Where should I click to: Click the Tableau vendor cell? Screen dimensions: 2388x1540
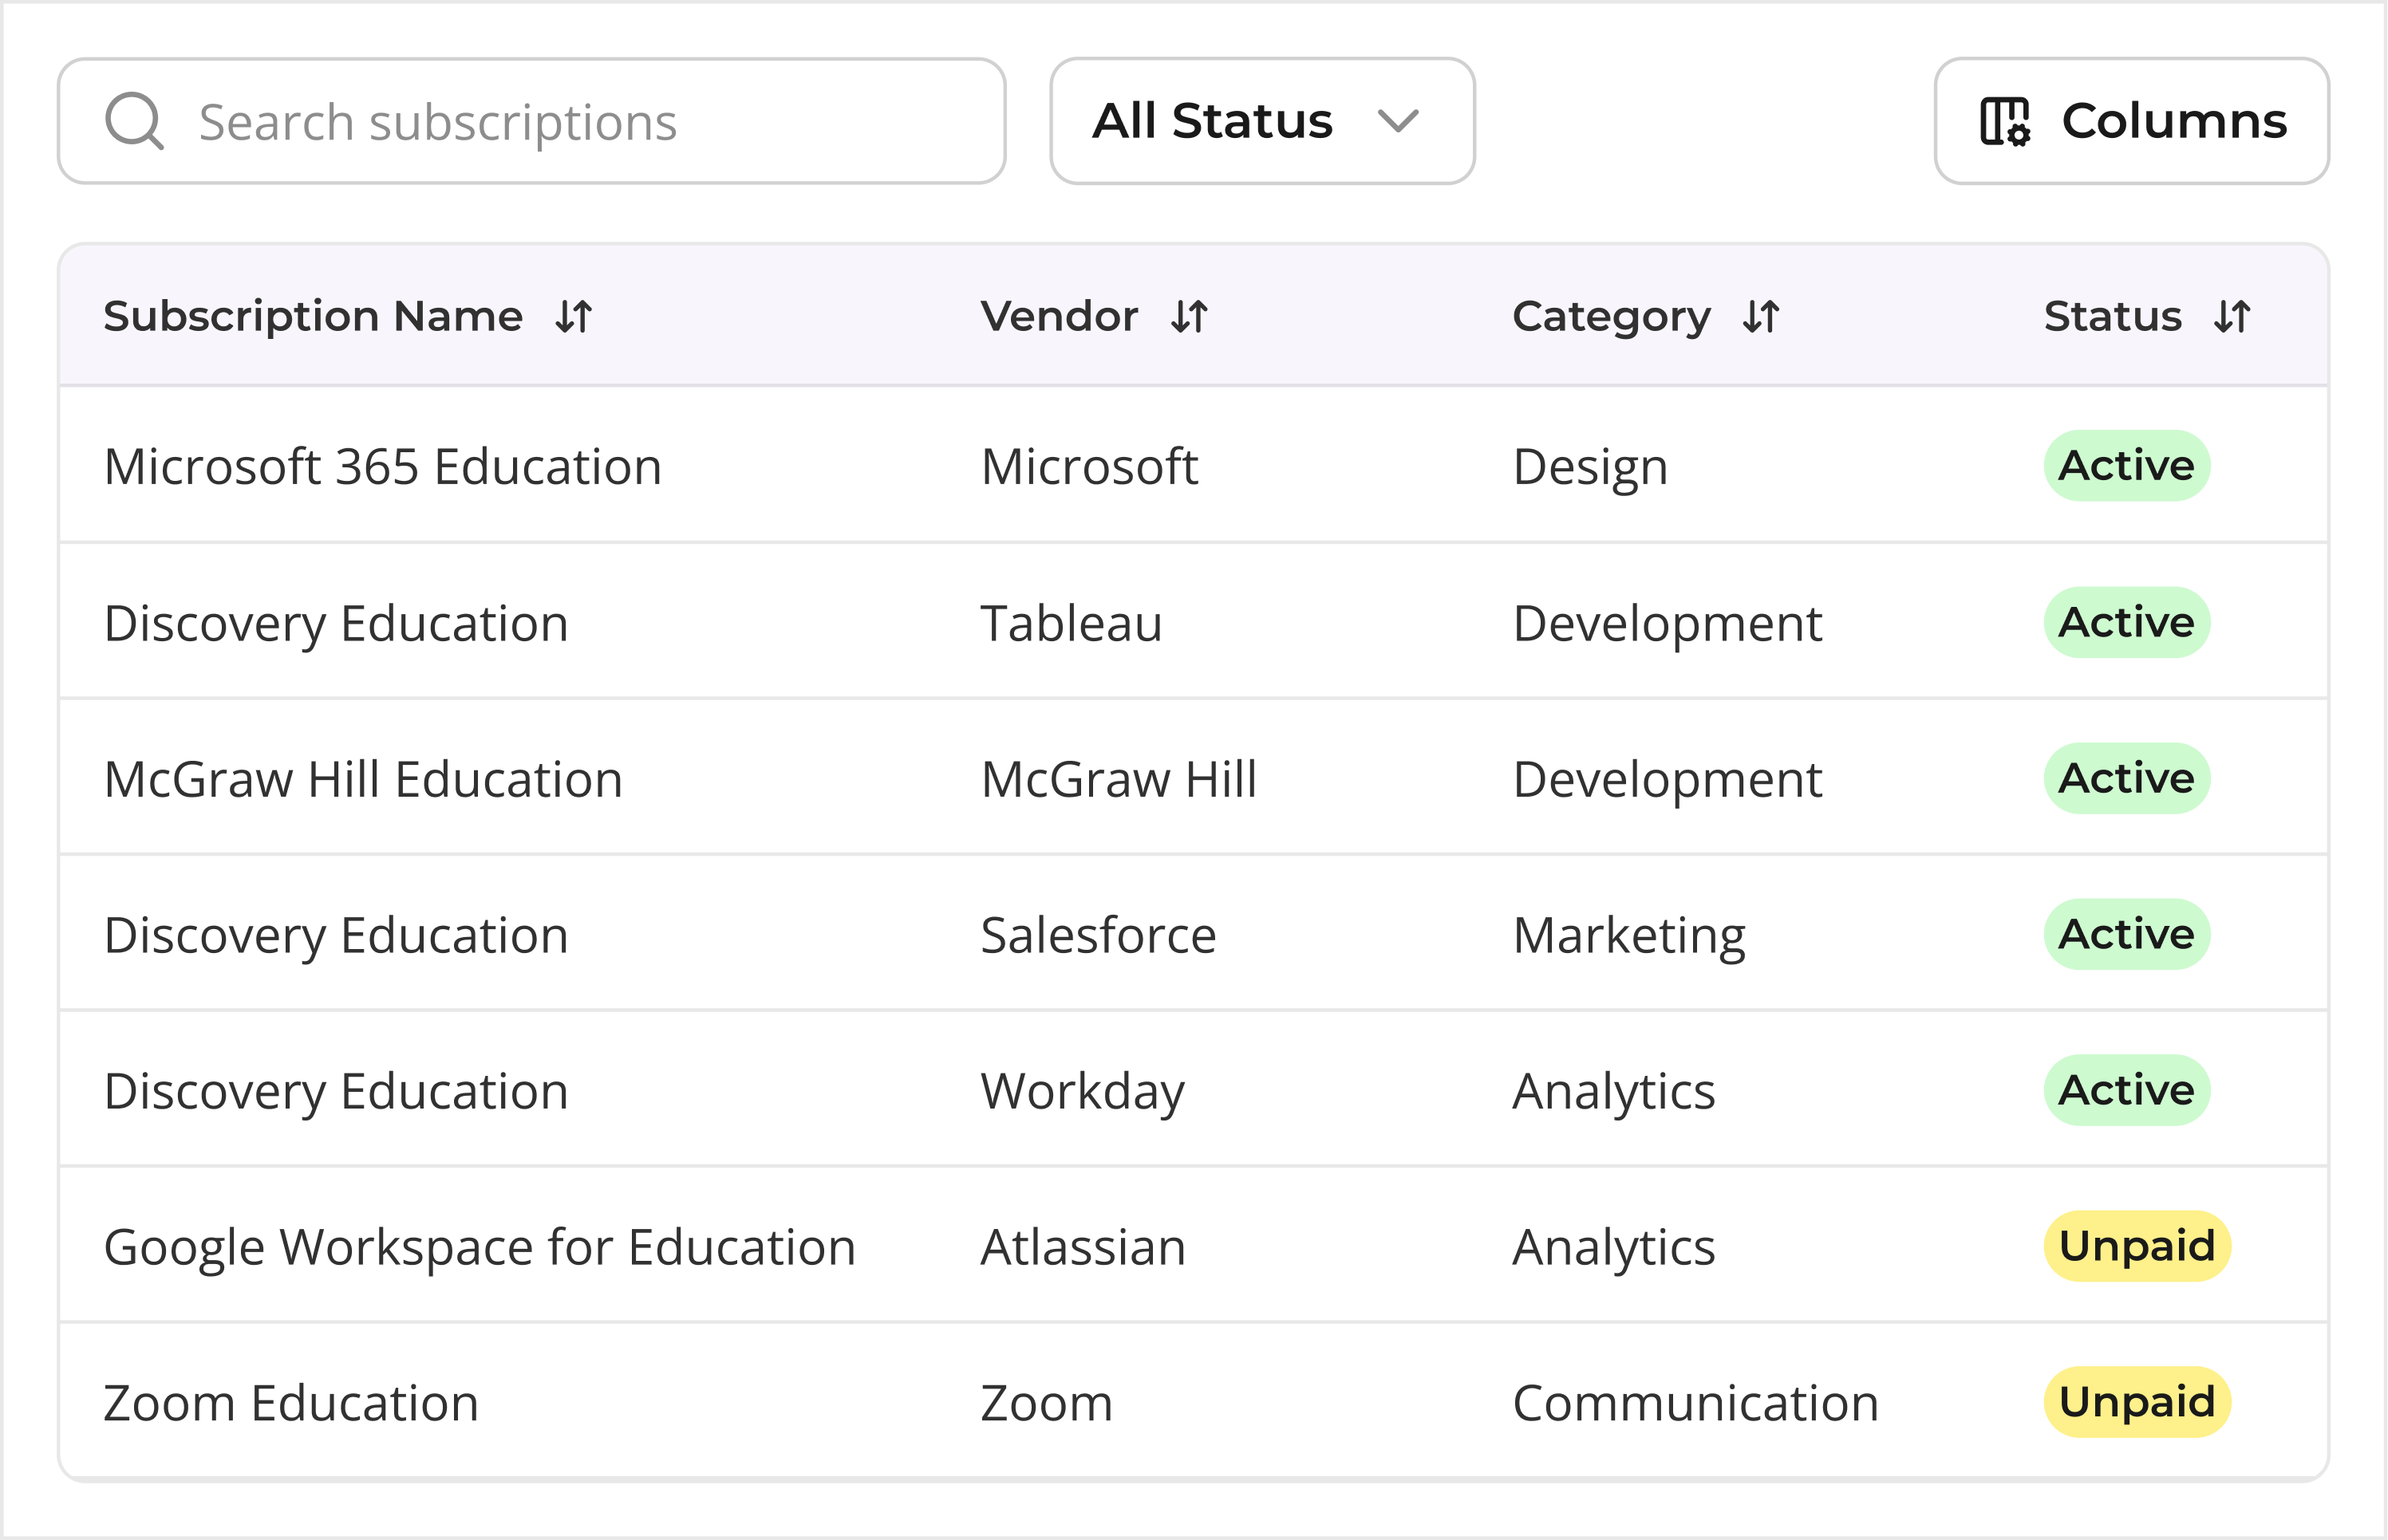1072,623
